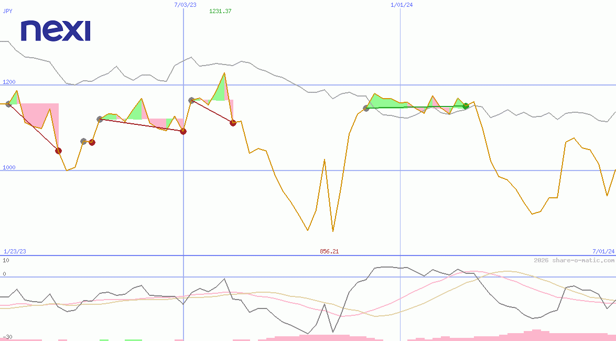616x341 pixels.
Task: Select the 7/01/24 end date label
Action: tap(603, 251)
